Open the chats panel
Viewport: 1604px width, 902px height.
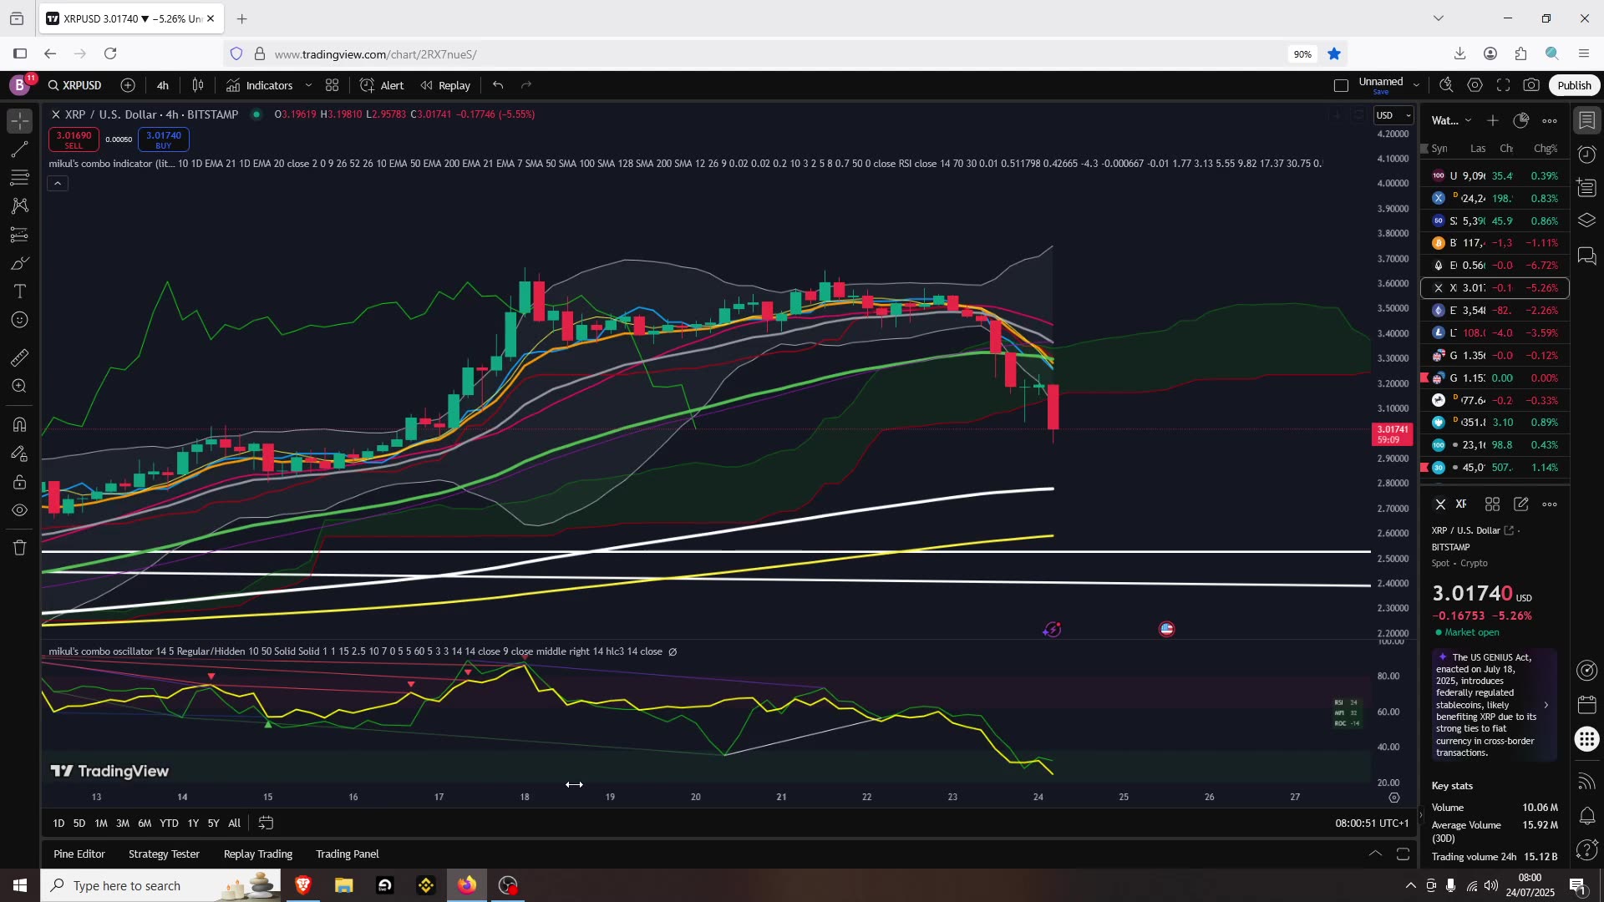(x=1586, y=256)
